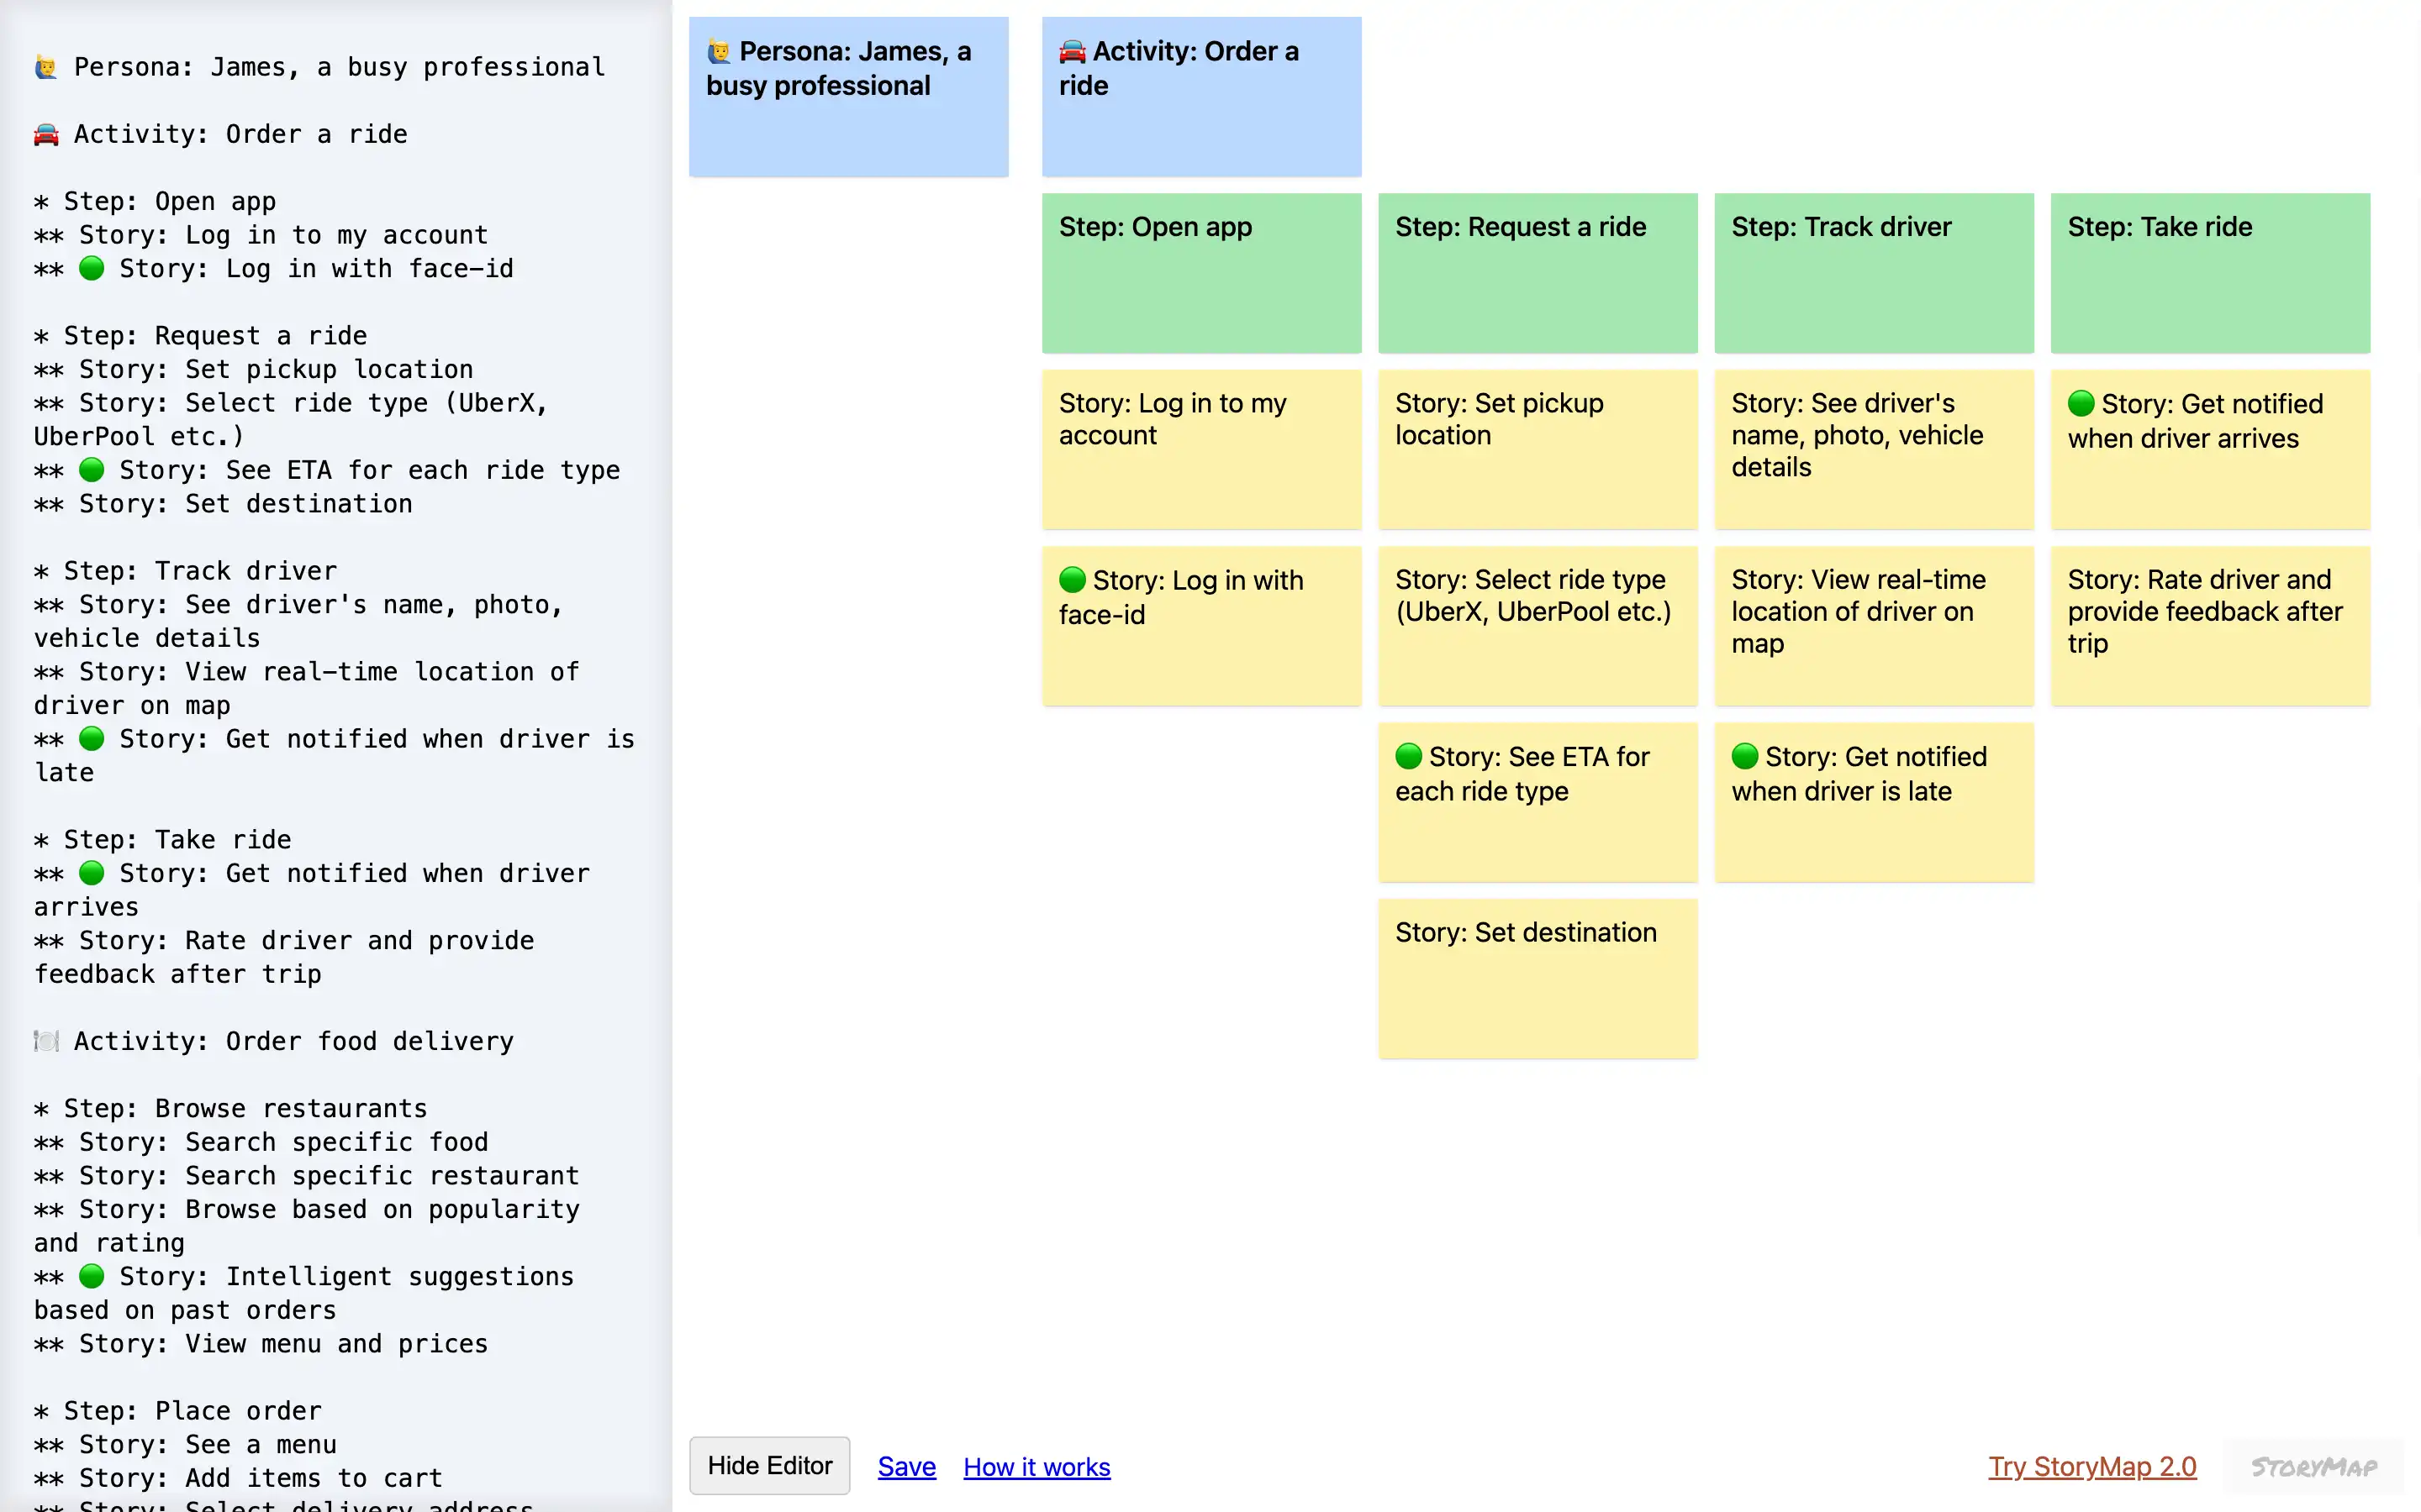The height and width of the screenshot is (1512, 2421).
Task: Click editor line '* Step: Take ride'
Action: pyautogui.click(x=162, y=839)
